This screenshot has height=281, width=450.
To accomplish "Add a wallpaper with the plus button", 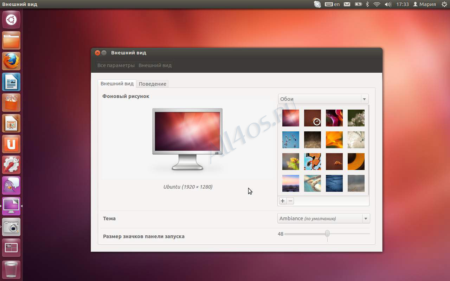I will pos(283,201).
